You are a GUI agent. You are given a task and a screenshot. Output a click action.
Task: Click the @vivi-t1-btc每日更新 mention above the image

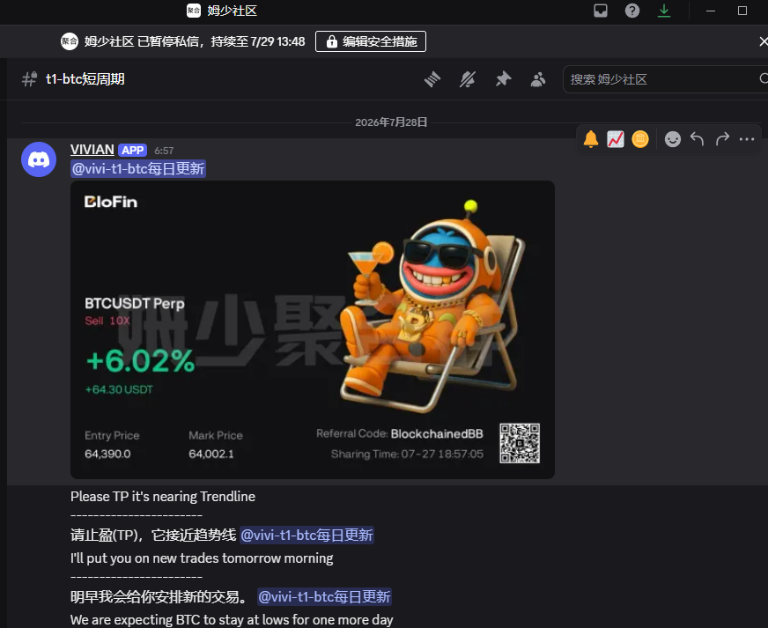(138, 169)
